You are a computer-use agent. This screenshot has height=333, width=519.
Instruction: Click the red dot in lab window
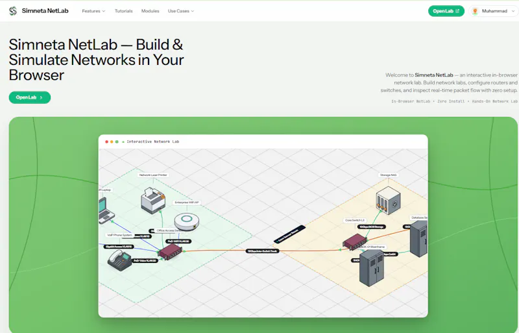click(x=106, y=142)
